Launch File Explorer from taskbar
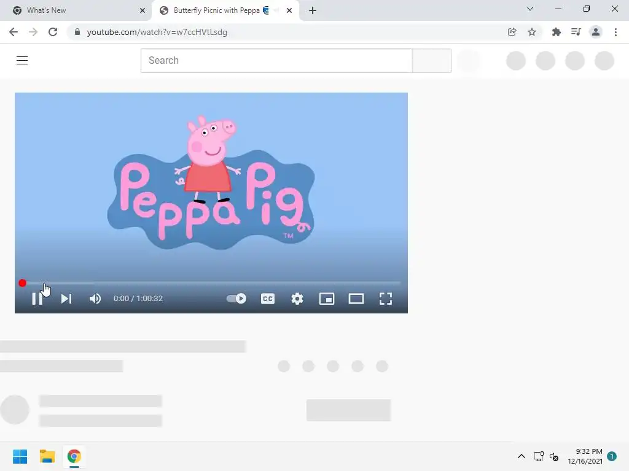 [47, 456]
